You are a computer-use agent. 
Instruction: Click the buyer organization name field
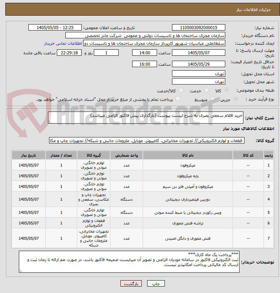pyautogui.click(x=145, y=35)
